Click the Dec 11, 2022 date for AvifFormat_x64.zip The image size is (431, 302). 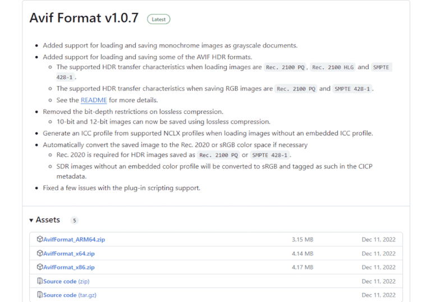[x=378, y=254]
